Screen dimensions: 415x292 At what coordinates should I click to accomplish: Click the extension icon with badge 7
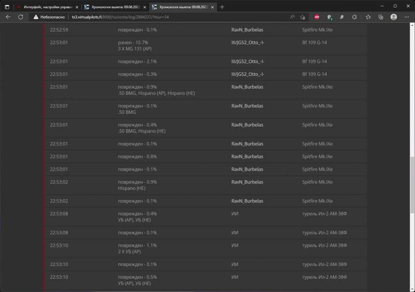(x=330, y=17)
